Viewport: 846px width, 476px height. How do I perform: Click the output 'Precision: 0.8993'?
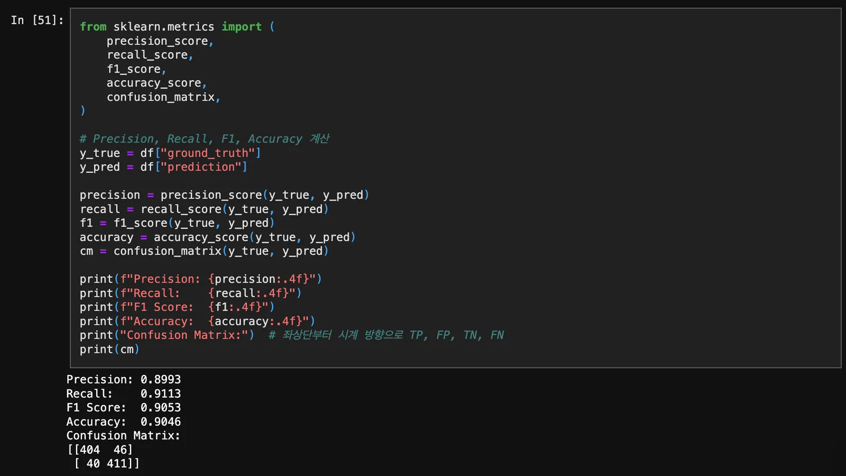click(124, 379)
